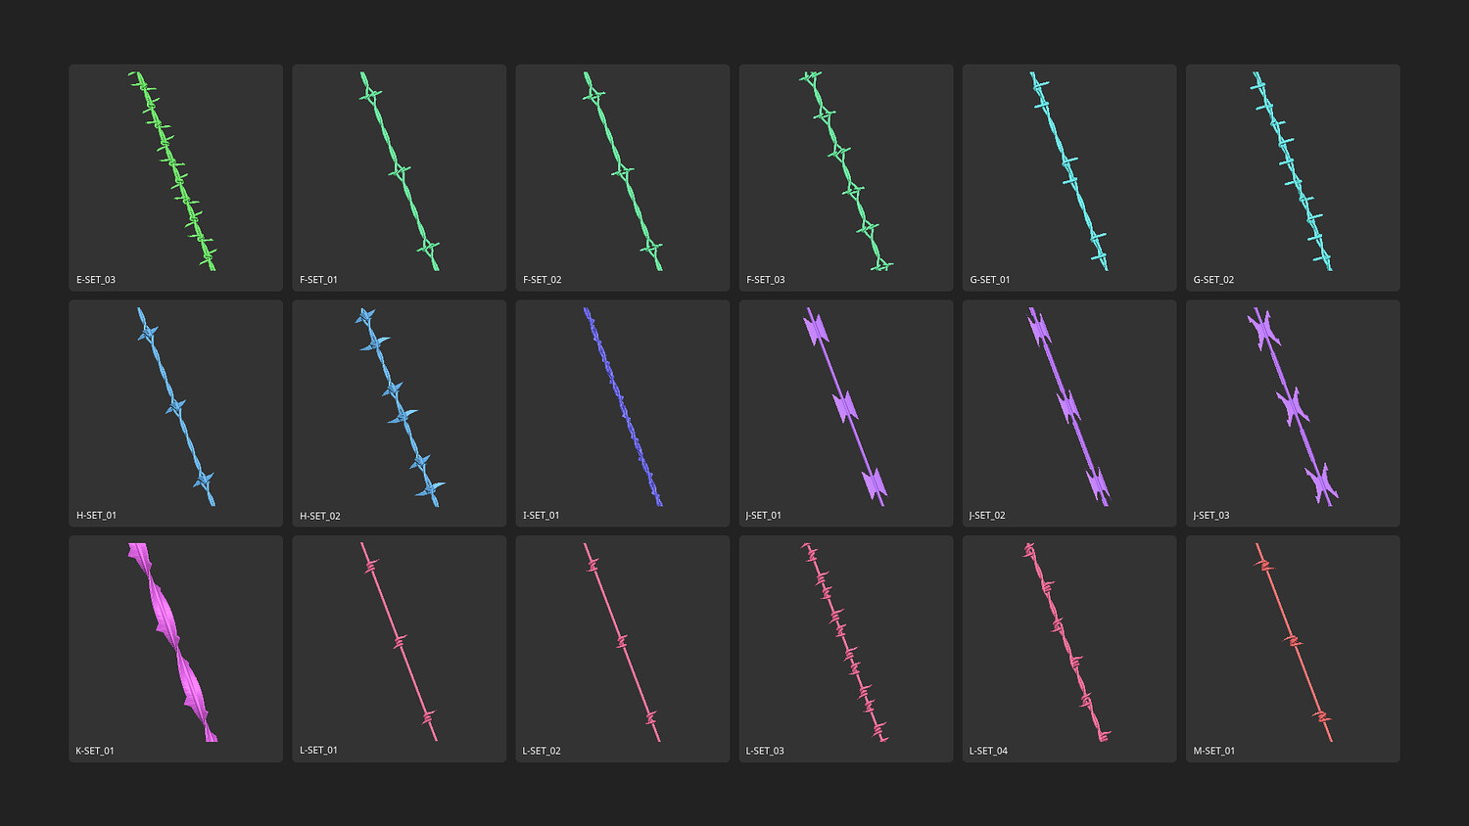Viewport: 1469px width, 826px height.
Task: Choose the K-SET_01 magenta twisted ribbon
Action: [175, 649]
